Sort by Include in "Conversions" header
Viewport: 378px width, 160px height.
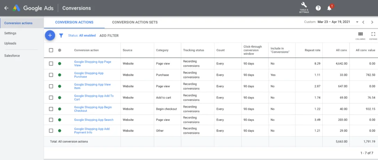tap(280, 50)
